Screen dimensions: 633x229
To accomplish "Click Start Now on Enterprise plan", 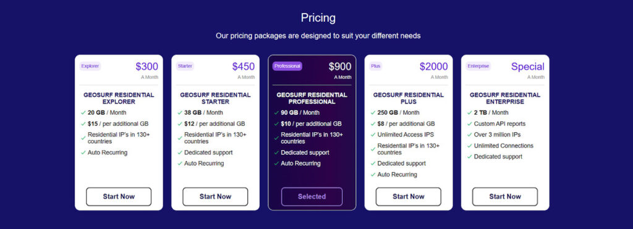I will click(505, 197).
